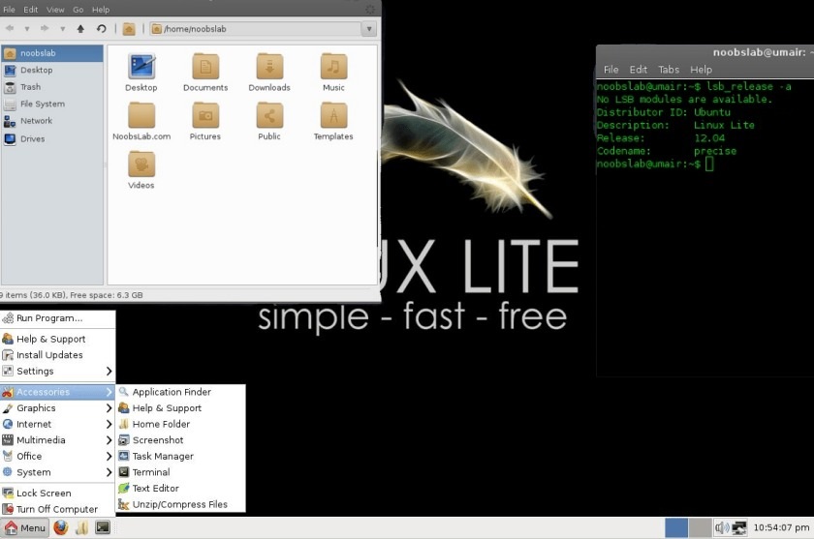This screenshot has height=539, width=814.
Task: Open the Templates folder
Action: click(x=333, y=121)
